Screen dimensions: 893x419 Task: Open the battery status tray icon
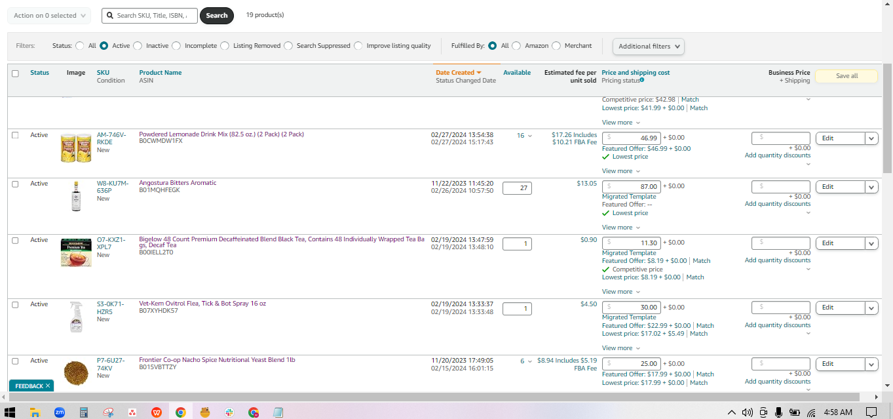point(795,412)
